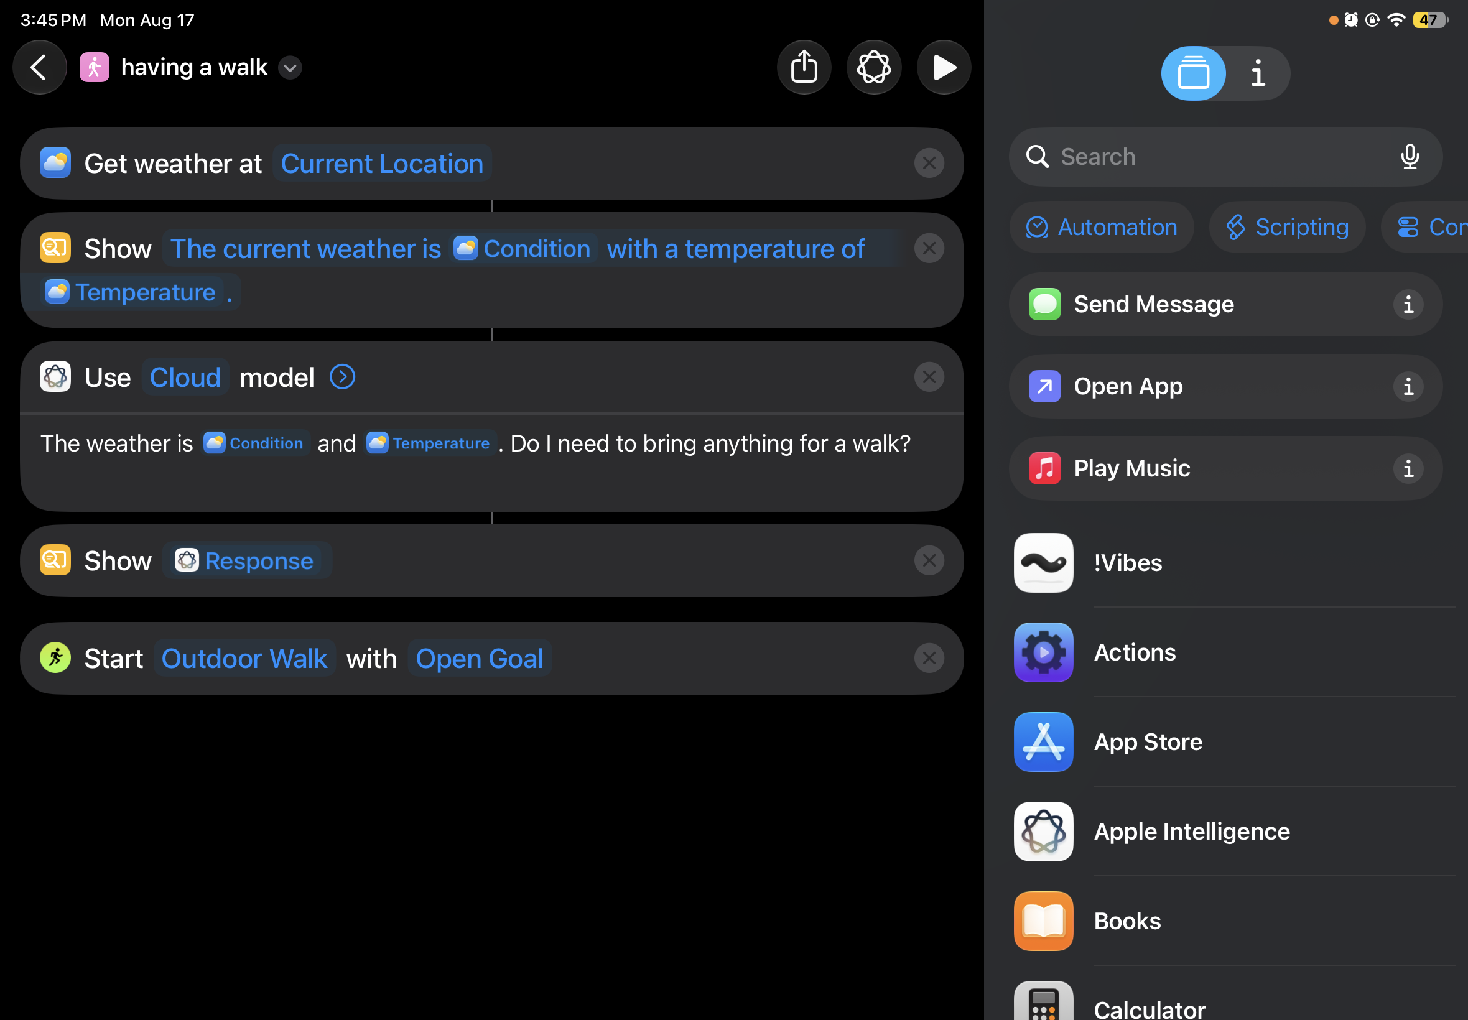The height and width of the screenshot is (1020, 1468).
Task: Open the share sheet icon
Action: 804,67
